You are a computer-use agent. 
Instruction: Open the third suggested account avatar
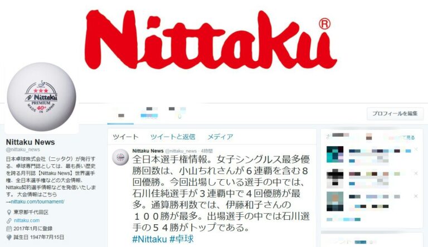point(335,201)
